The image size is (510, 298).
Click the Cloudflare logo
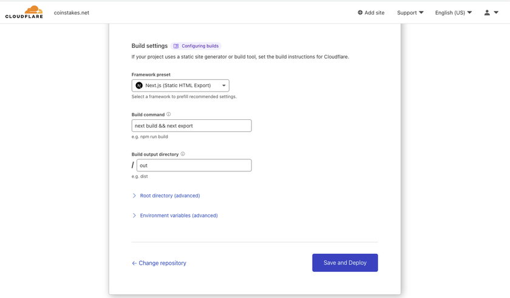tap(24, 12)
